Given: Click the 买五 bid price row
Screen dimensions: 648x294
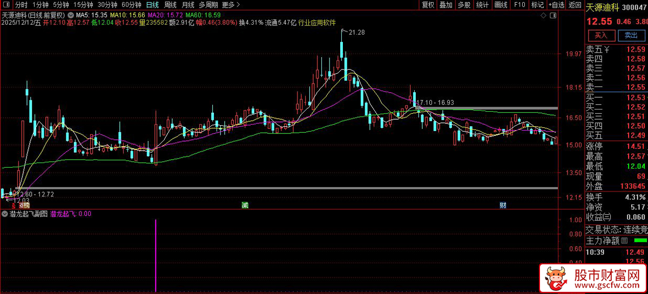Looking at the screenshot, I should (x=617, y=135).
